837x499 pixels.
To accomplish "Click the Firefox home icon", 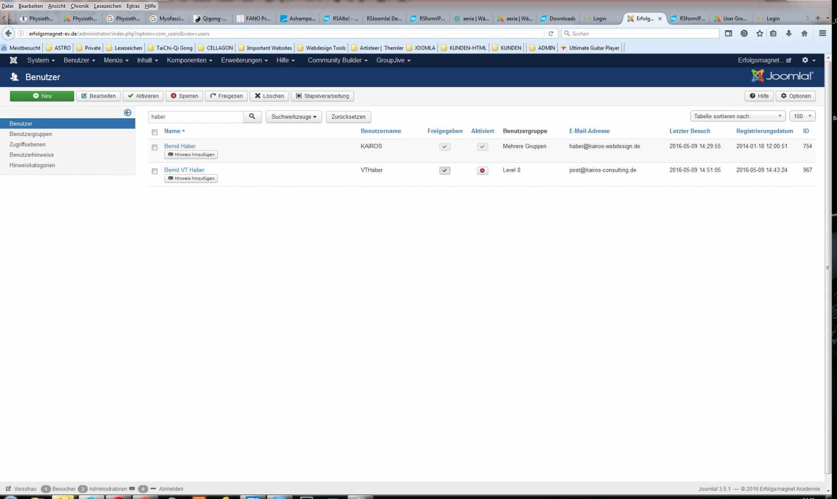I will pyautogui.click(x=804, y=33).
